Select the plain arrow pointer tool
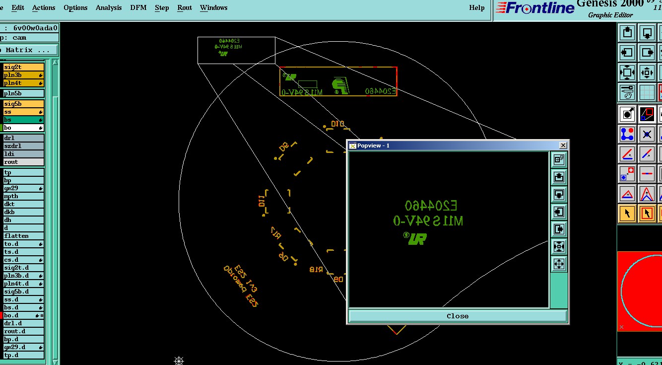Image resolution: width=662 pixels, height=365 pixels. [x=627, y=214]
